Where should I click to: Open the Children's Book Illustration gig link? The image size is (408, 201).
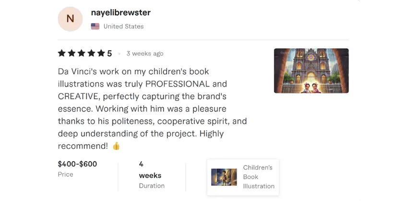pos(258,177)
